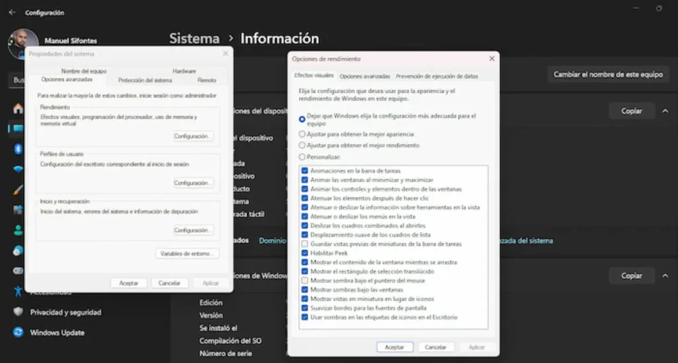Select the 'Personalizar' radio option
This screenshot has height=363, width=678.
302,157
